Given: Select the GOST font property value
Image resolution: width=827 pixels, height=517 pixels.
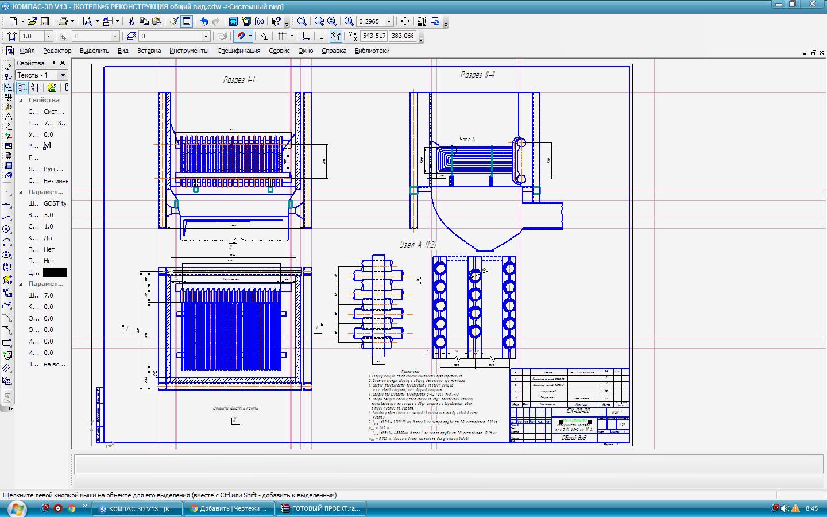Looking at the screenshot, I should (55, 203).
